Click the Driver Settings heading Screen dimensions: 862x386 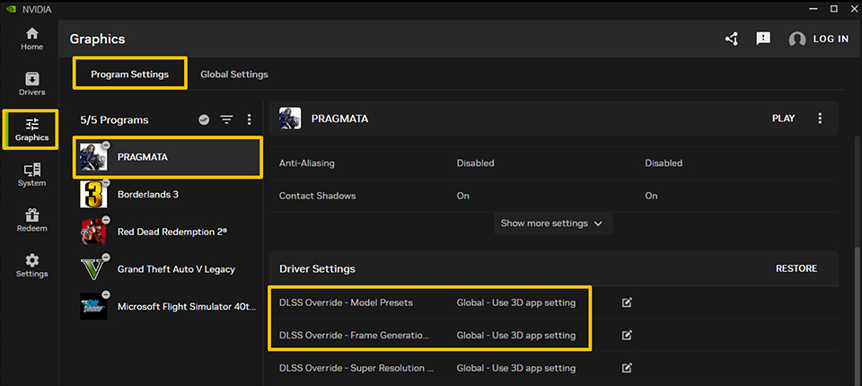point(317,269)
